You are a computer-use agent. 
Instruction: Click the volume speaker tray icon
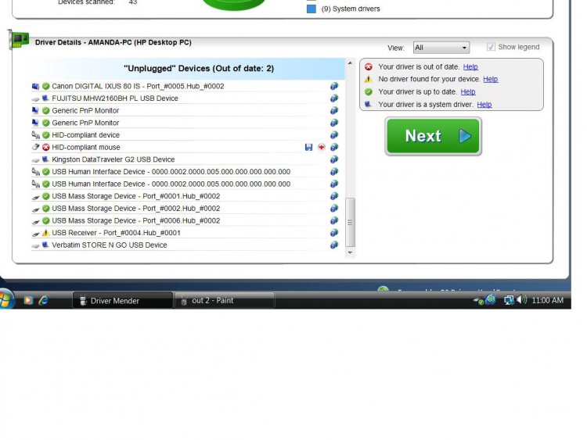pyautogui.click(x=521, y=300)
